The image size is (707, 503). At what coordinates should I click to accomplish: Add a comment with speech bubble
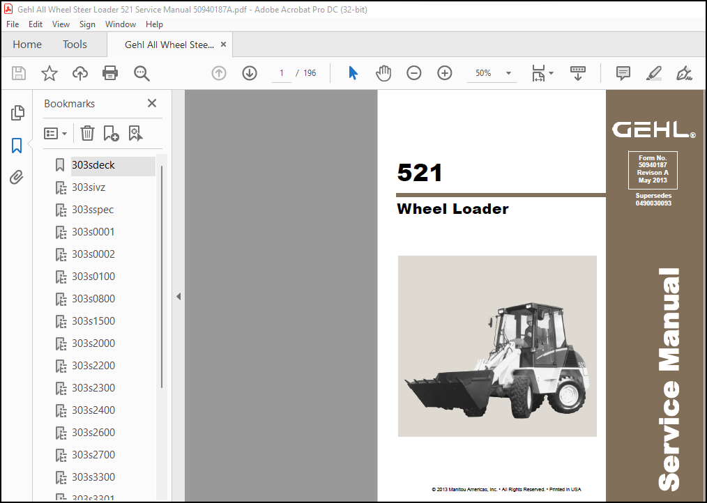(x=623, y=73)
